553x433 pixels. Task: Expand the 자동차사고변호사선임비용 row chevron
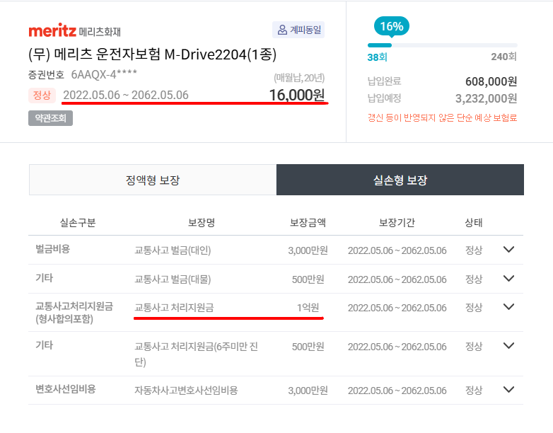tap(508, 390)
